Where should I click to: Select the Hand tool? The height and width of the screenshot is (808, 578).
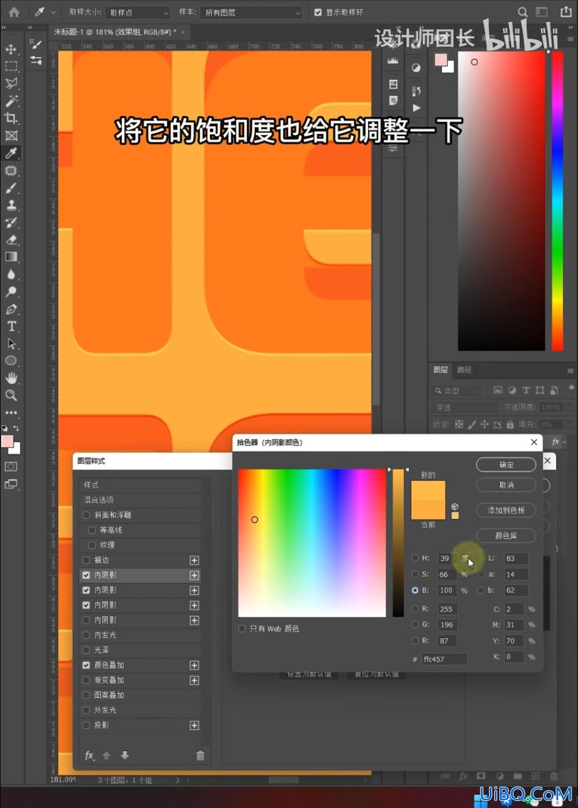pos(11,378)
